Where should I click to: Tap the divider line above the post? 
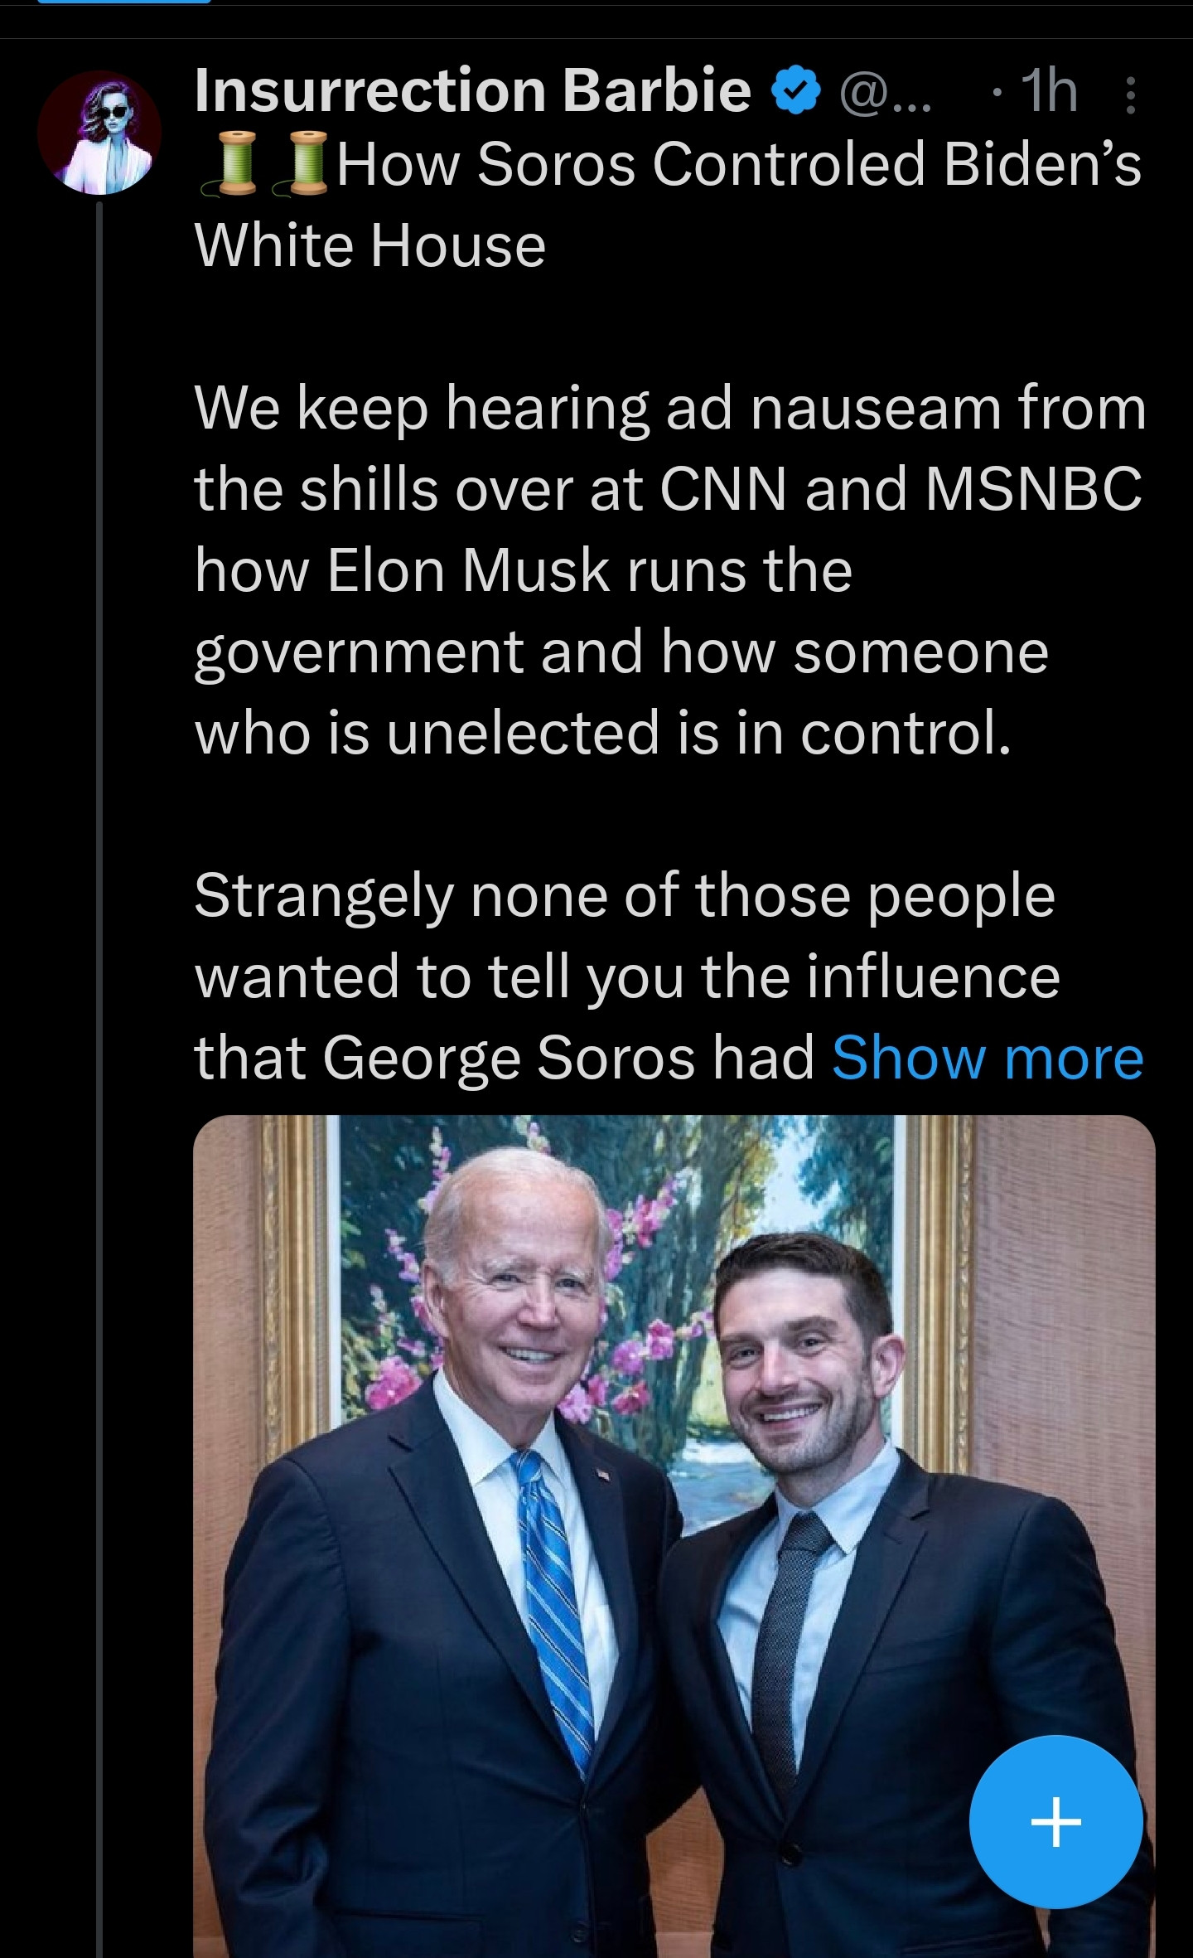596,38
